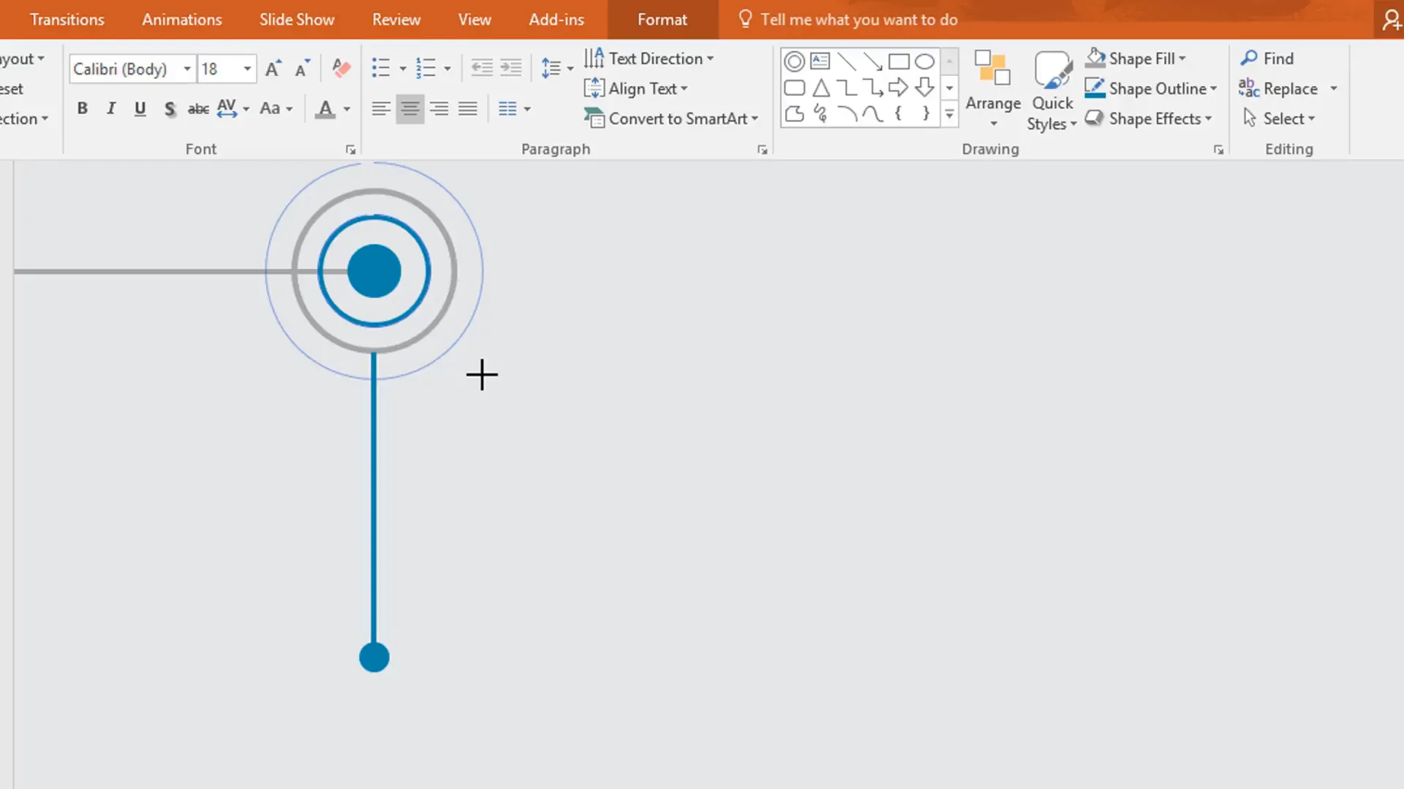Viewport: 1404px width, 789px height.
Task: Open the Slide Show tab
Action: click(297, 20)
